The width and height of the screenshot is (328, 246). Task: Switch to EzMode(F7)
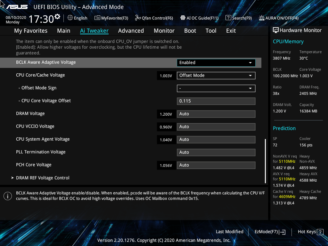[270, 232]
